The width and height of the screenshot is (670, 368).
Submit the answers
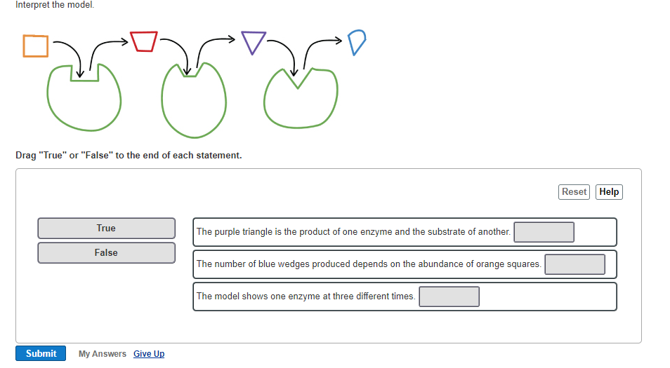[41, 353]
